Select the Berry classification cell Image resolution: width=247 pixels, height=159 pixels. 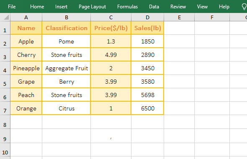coord(66,82)
